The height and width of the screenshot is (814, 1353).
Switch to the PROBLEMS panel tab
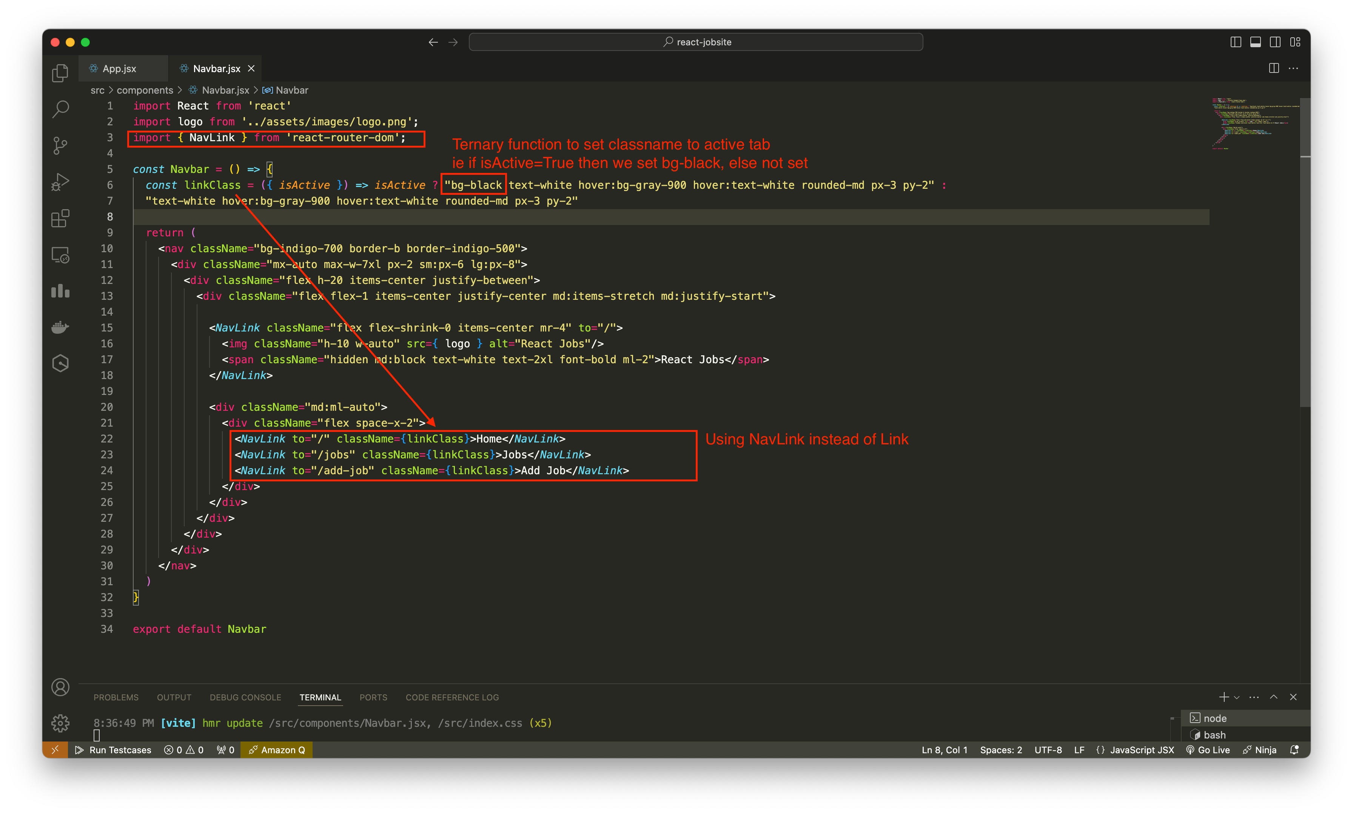116,697
